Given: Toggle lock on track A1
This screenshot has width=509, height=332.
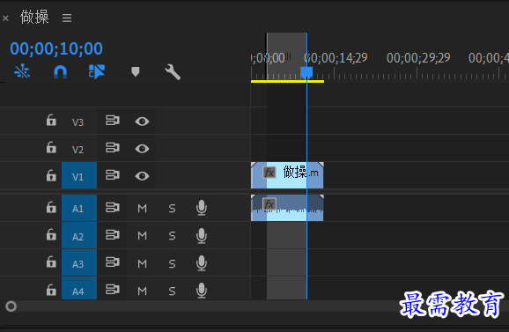Looking at the screenshot, I should pyautogui.click(x=51, y=207).
